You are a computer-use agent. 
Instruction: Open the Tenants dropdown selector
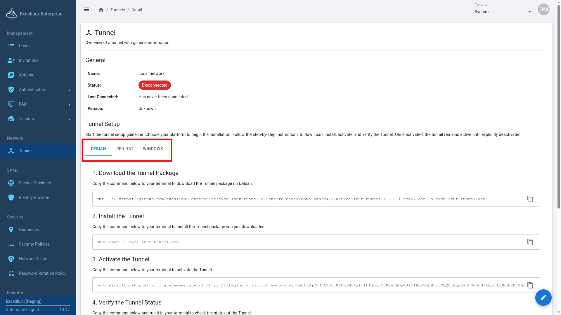[503, 12]
